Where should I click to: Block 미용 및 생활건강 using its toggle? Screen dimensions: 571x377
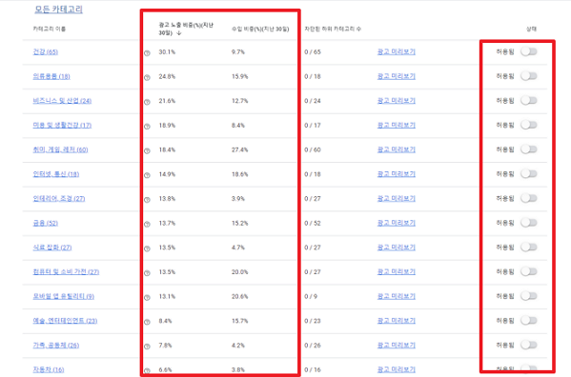(x=529, y=125)
